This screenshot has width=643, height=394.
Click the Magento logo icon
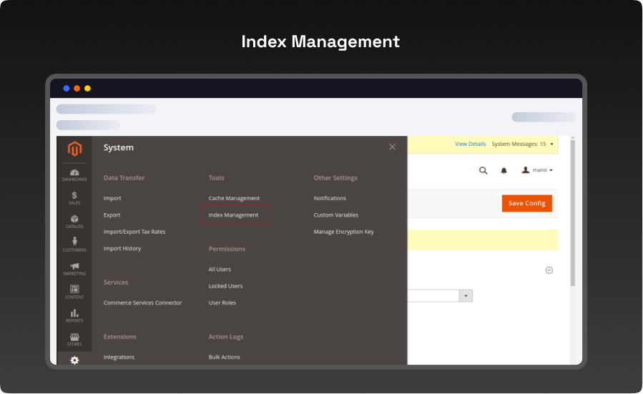pyautogui.click(x=74, y=149)
